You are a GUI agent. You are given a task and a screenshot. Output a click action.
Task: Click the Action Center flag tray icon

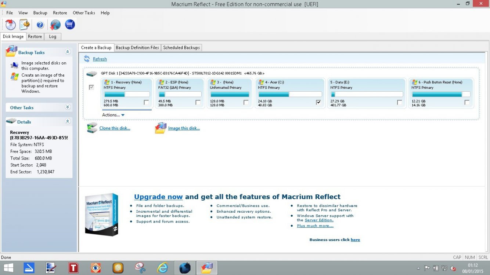click(427, 268)
